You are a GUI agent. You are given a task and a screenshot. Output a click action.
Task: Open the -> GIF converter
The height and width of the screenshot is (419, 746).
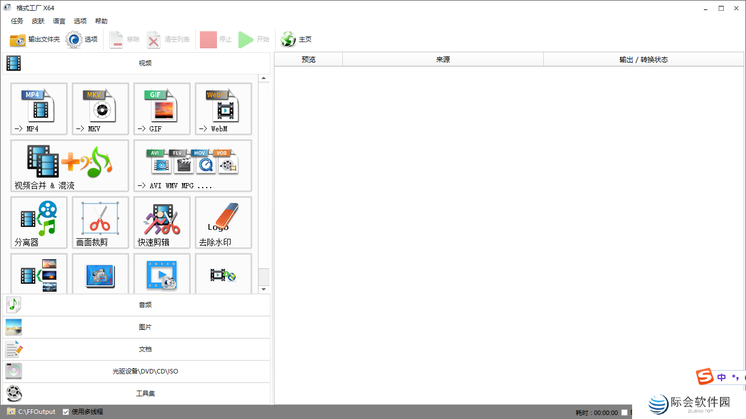[x=162, y=109]
